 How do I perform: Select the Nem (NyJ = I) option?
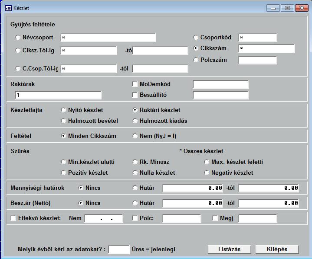[135, 136]
